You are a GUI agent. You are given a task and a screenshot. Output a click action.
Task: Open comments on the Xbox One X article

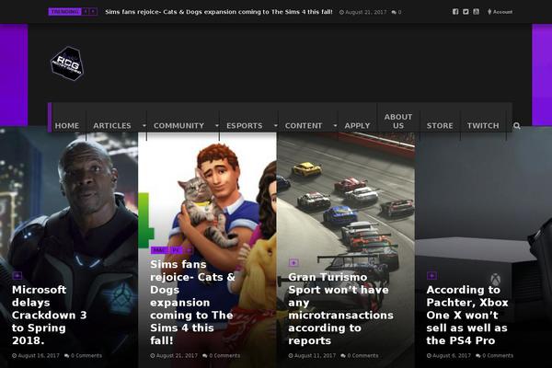point(494,356)
